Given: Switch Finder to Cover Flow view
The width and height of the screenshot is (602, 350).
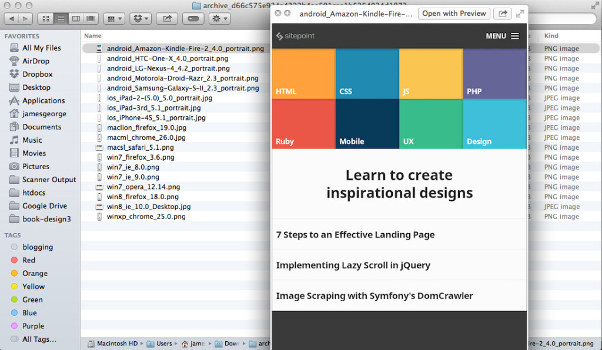Looking at the screenshot, I should 89,18.
